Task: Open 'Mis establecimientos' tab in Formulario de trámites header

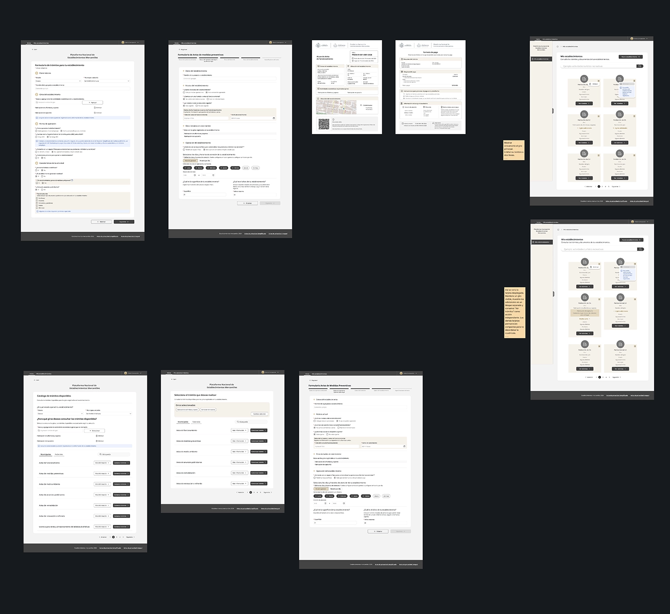Action: (x=41, y=43)
